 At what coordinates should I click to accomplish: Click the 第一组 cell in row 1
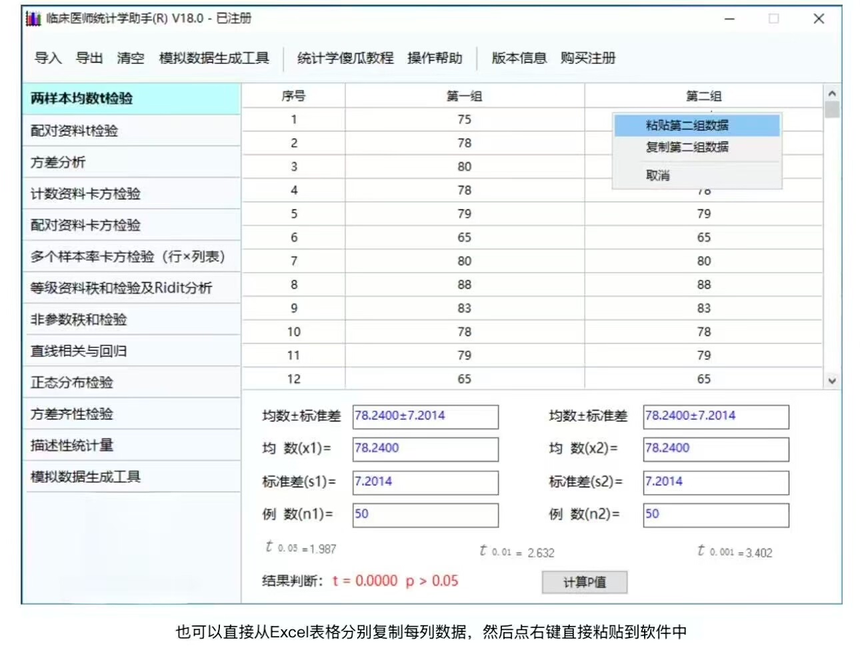coord(465,119)
